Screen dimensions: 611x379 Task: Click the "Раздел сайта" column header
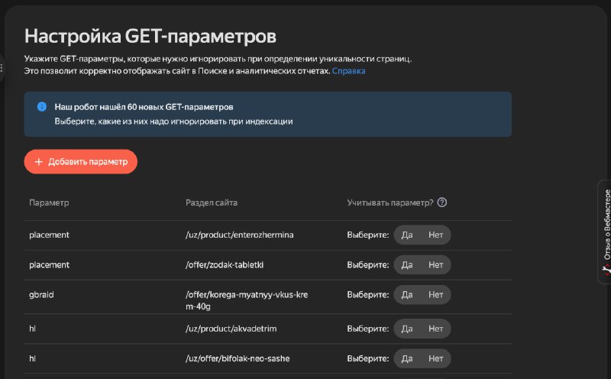coord(212,202)
